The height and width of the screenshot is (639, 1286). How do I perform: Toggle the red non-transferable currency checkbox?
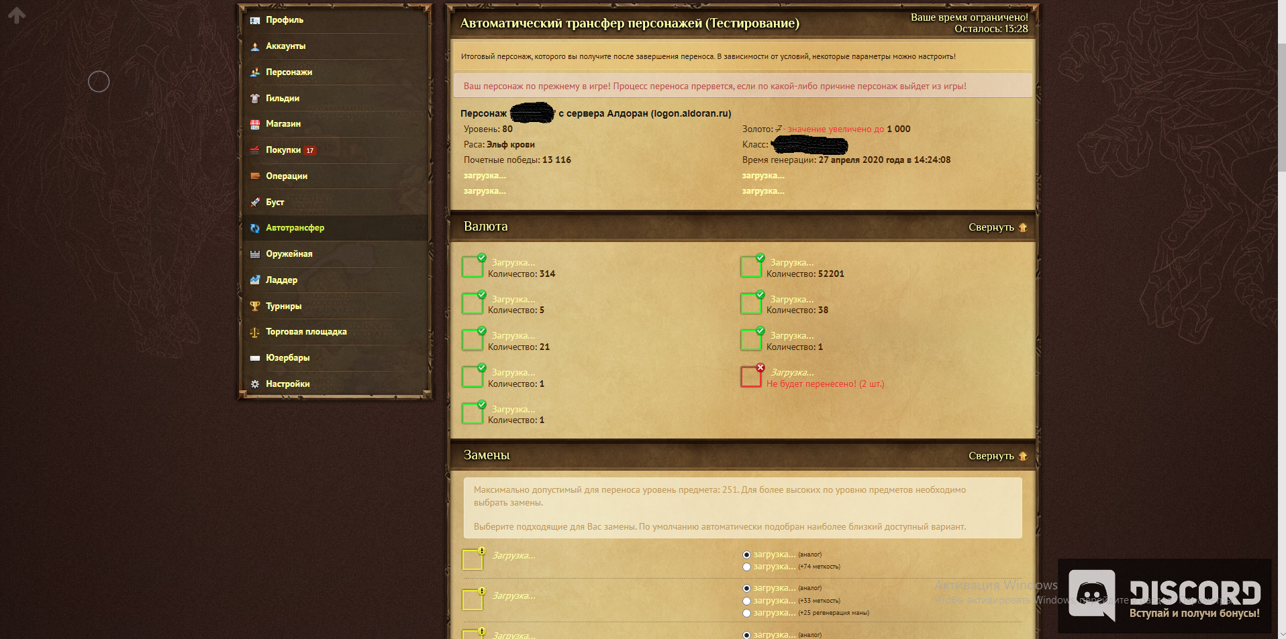[x=751, y=377]
